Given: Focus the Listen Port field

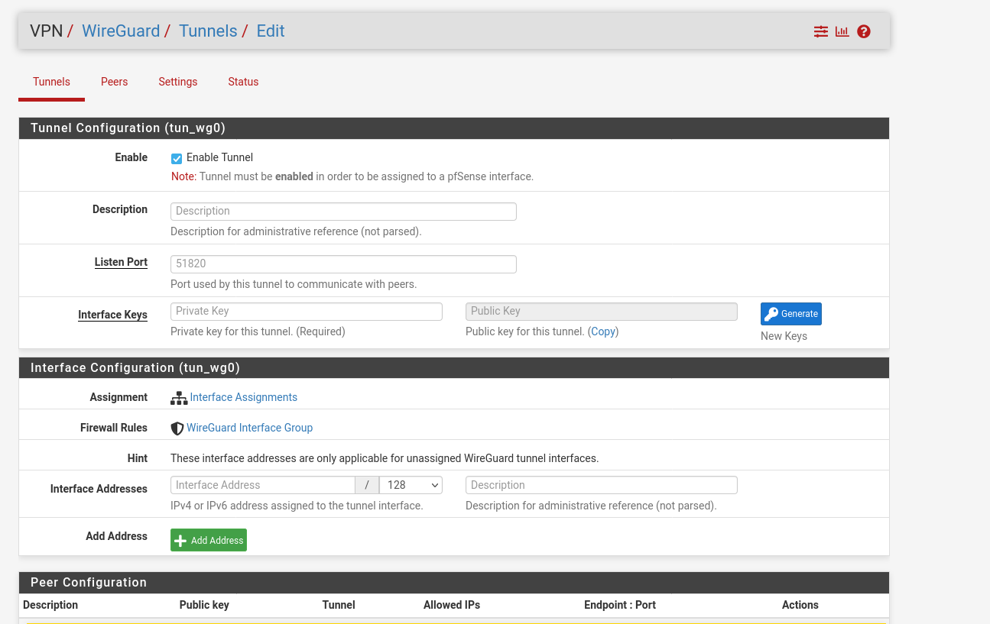Looking at the screenshot, I should point(343,264).
